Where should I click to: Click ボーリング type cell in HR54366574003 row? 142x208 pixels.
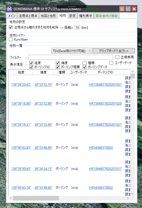point(62,148)
